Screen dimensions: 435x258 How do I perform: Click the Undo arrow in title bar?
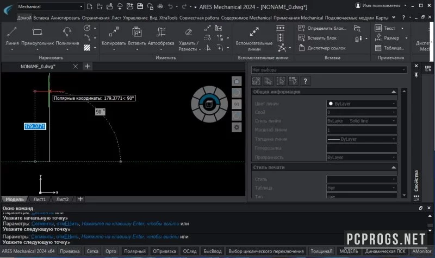(x=170, y=7)
